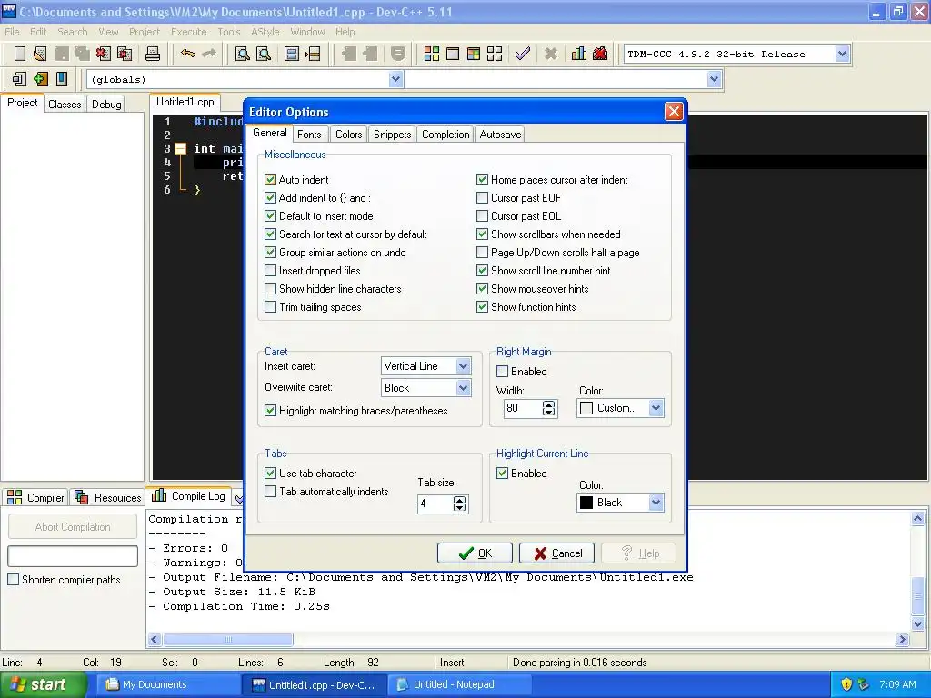Switch to the Fonts tab
Screen dimensions: 931x698
click(309, 135)
